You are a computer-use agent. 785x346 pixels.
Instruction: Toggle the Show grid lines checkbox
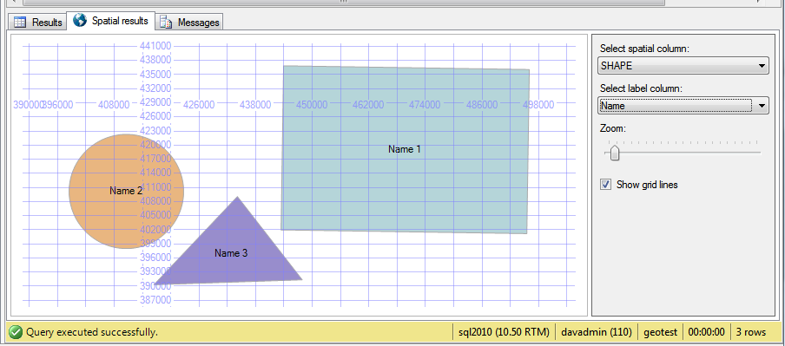click(x=606, y=185)
